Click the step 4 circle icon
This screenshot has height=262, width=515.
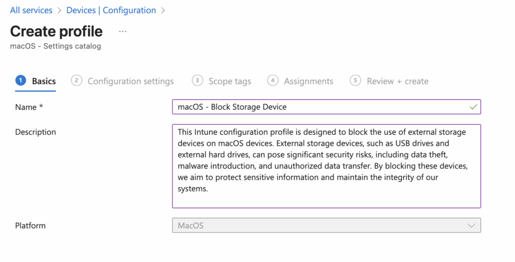tap(273, 80)
